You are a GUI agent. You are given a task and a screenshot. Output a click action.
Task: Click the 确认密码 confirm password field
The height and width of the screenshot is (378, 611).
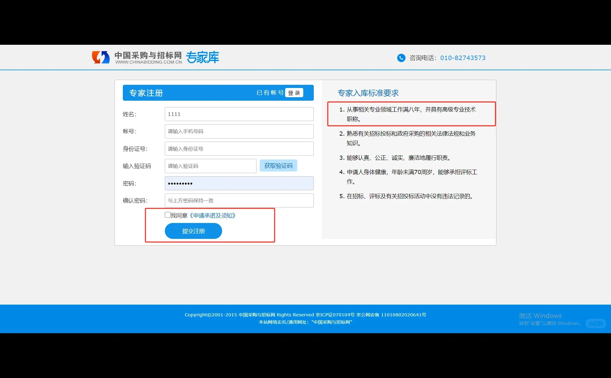click(x=239, y=200)
